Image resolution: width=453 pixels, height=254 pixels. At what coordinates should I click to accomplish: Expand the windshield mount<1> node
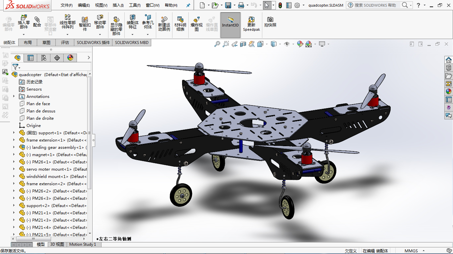pyautogui.click(x=14, y=176)
